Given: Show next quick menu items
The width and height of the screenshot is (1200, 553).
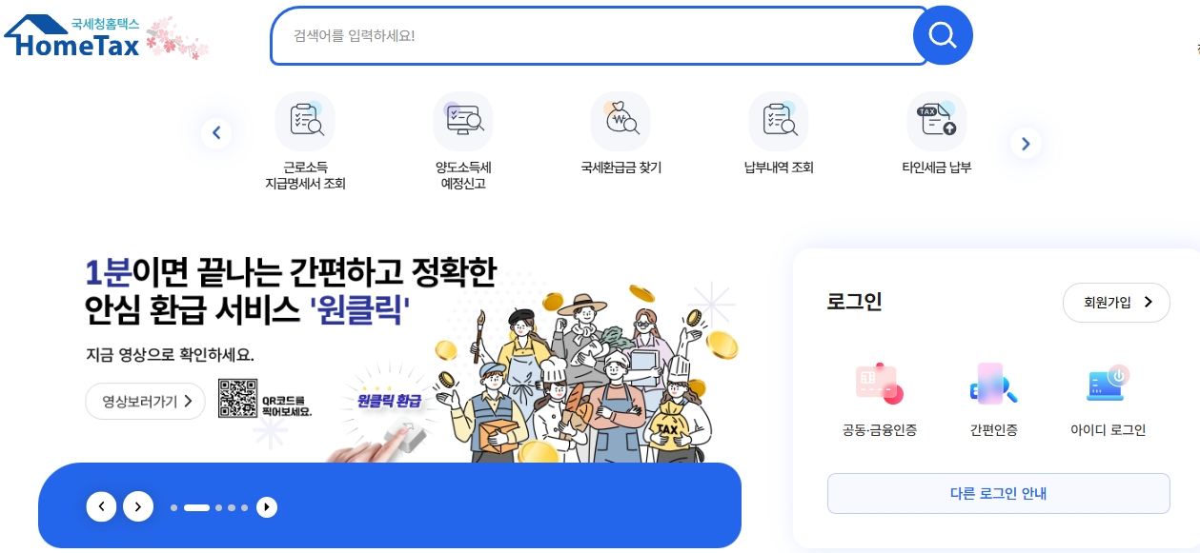Looking at the screenshot, I should pyautogui.click(x=1026, y=144).
